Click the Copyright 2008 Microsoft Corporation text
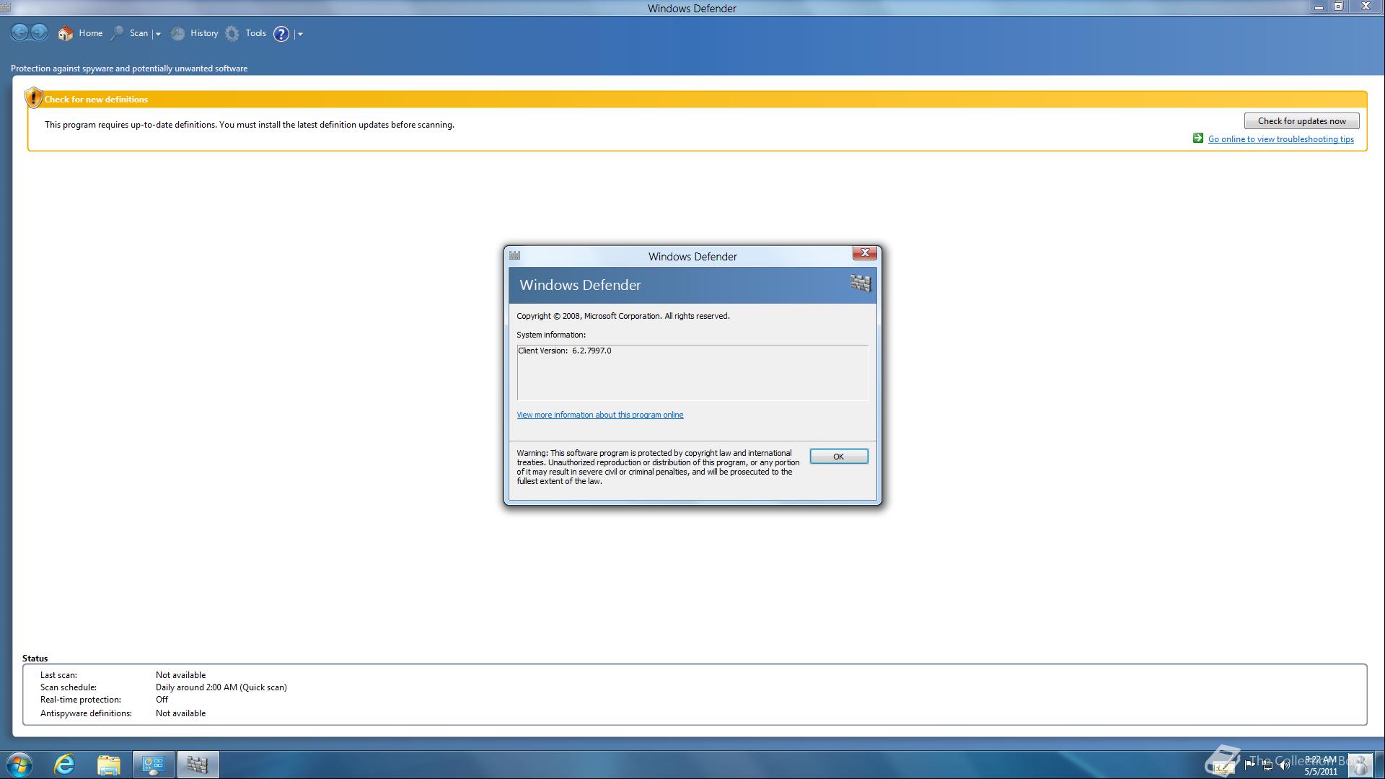The height and width of the screenshot is (779, 1385). tap(623, 316)
